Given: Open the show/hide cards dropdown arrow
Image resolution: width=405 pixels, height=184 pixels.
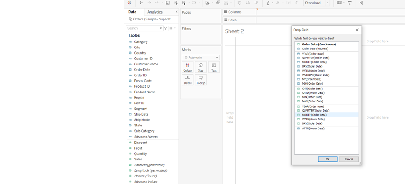Looking at the screenshot, I should (x=344, y=3).
